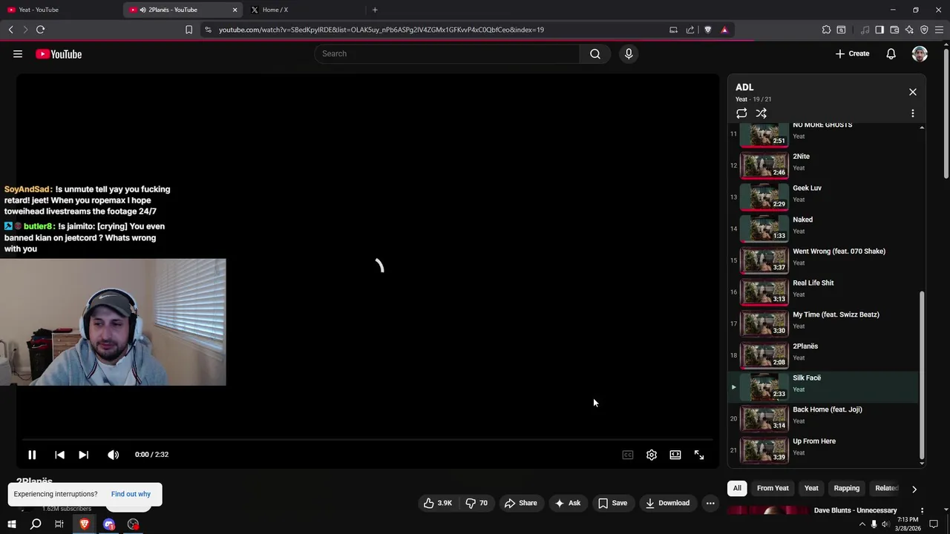Skip to previous video
This screenshot has width=950, height=534.
tap(59, 455)
